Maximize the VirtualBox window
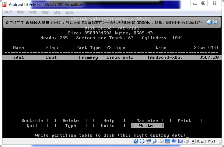This screenshot has height=147, width=224. (x=203, y=3)
